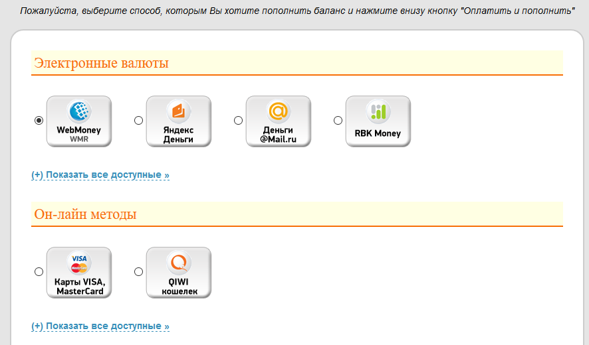Select the RBK Money radio button
The image size is (589, 345).
tap(338, 120)
